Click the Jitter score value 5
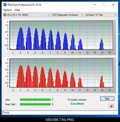Image resolution: width=120 pixels, height=122 pixels. point(53,100)
